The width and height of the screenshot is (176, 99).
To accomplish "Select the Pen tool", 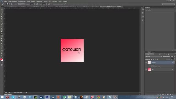I will [x=2, y=43].
